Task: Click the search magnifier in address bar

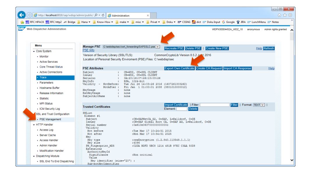Action: (96, 15)
